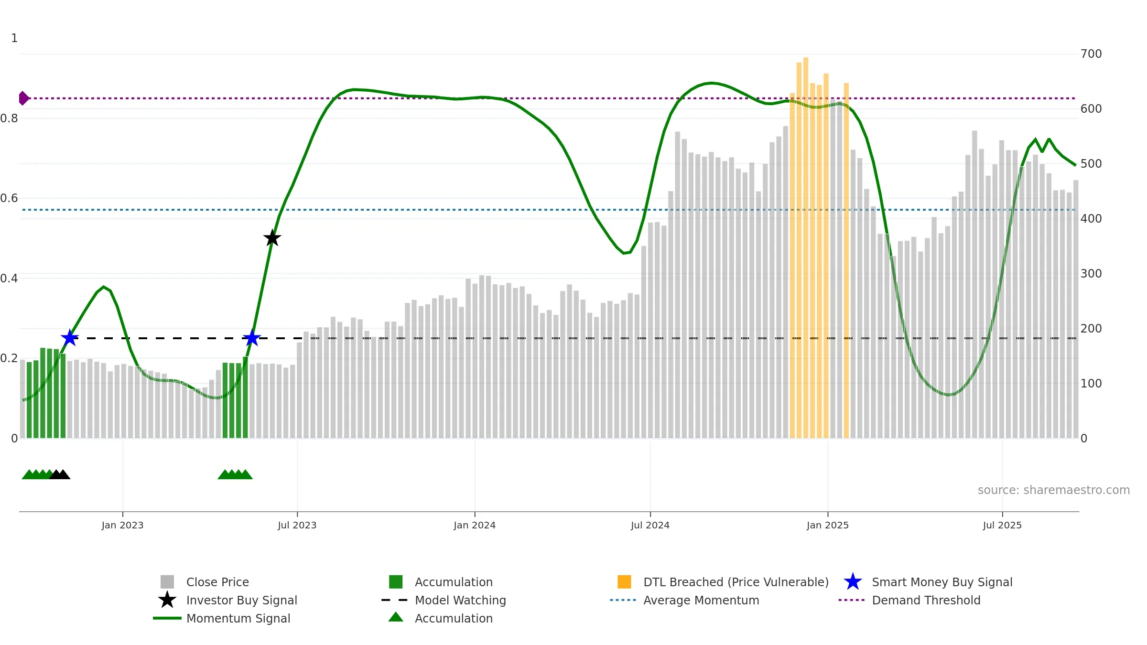Click the green square Accumulation legend swatch

(x=396, y=582)
